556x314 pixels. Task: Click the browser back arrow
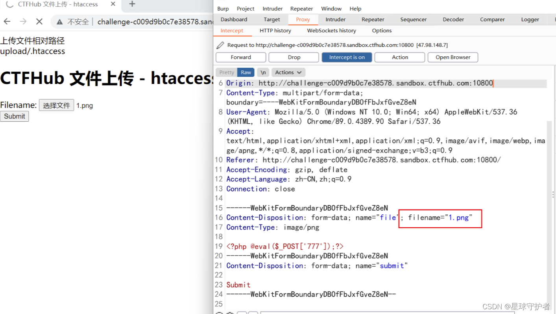[7, 21]
